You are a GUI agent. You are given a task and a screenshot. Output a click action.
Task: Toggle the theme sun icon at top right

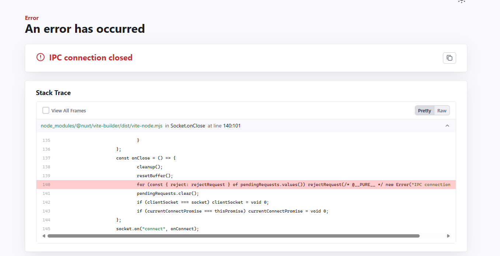click(x=461, y=1)
